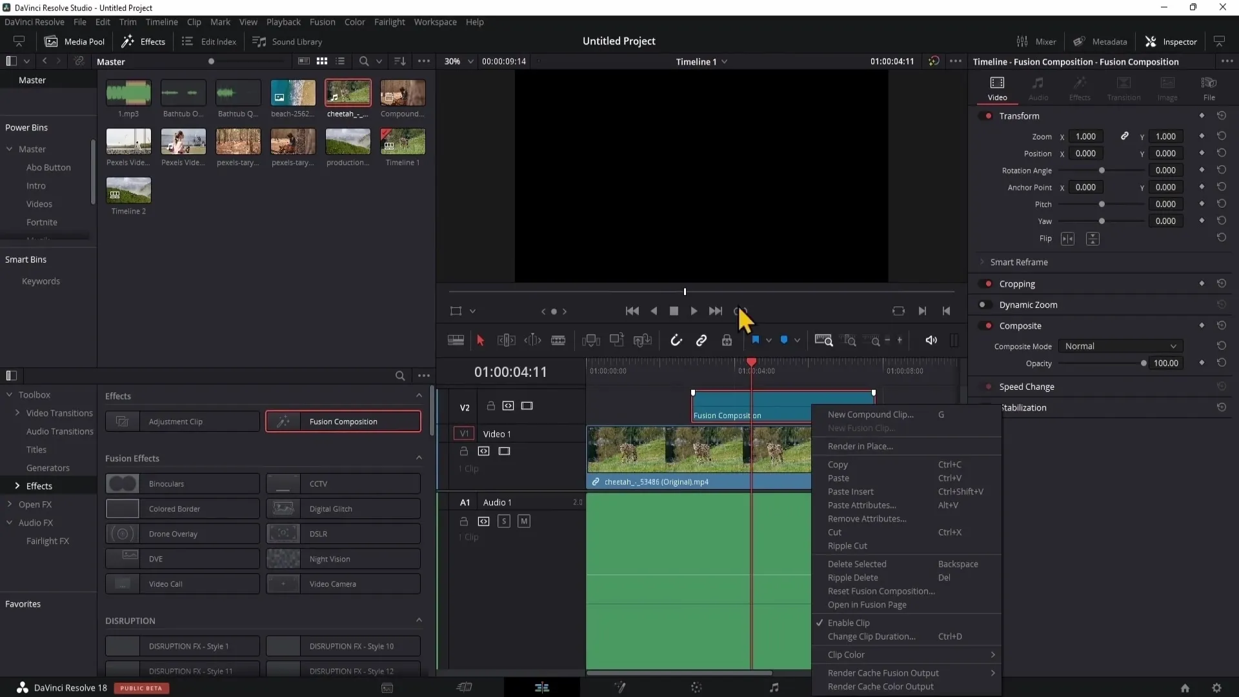This screenshot has height=697, width=1239.
Task: Open Reset Fusion Composition from context menu
Action: click(881, 591)
